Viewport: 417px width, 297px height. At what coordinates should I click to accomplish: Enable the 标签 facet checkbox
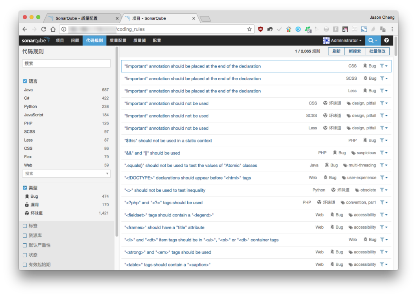pos(25,226)
